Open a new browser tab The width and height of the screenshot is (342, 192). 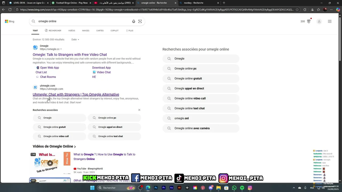[224, 3]
